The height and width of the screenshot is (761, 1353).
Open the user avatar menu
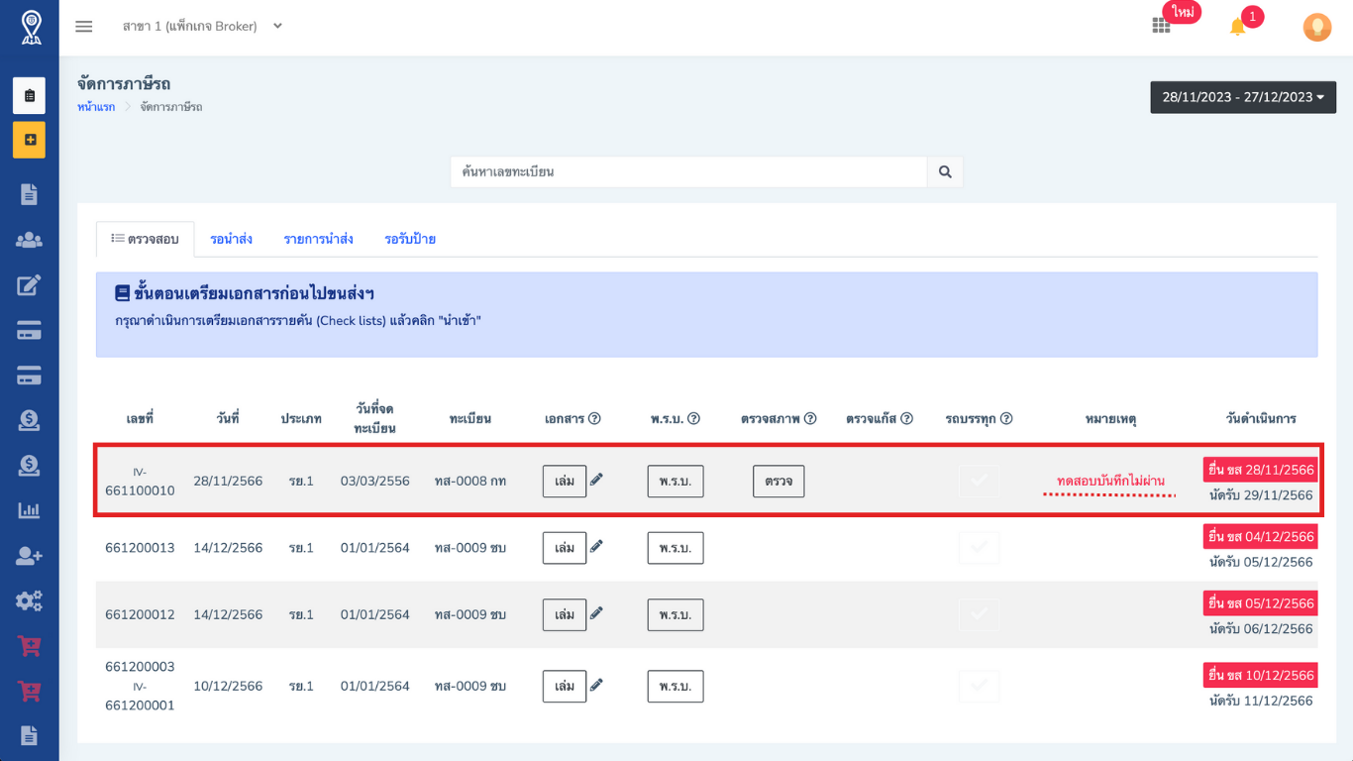click(1317, 27)
